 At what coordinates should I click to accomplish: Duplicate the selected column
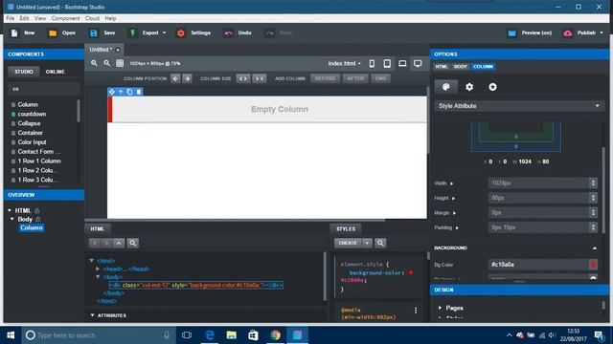[x=130, y=92]
